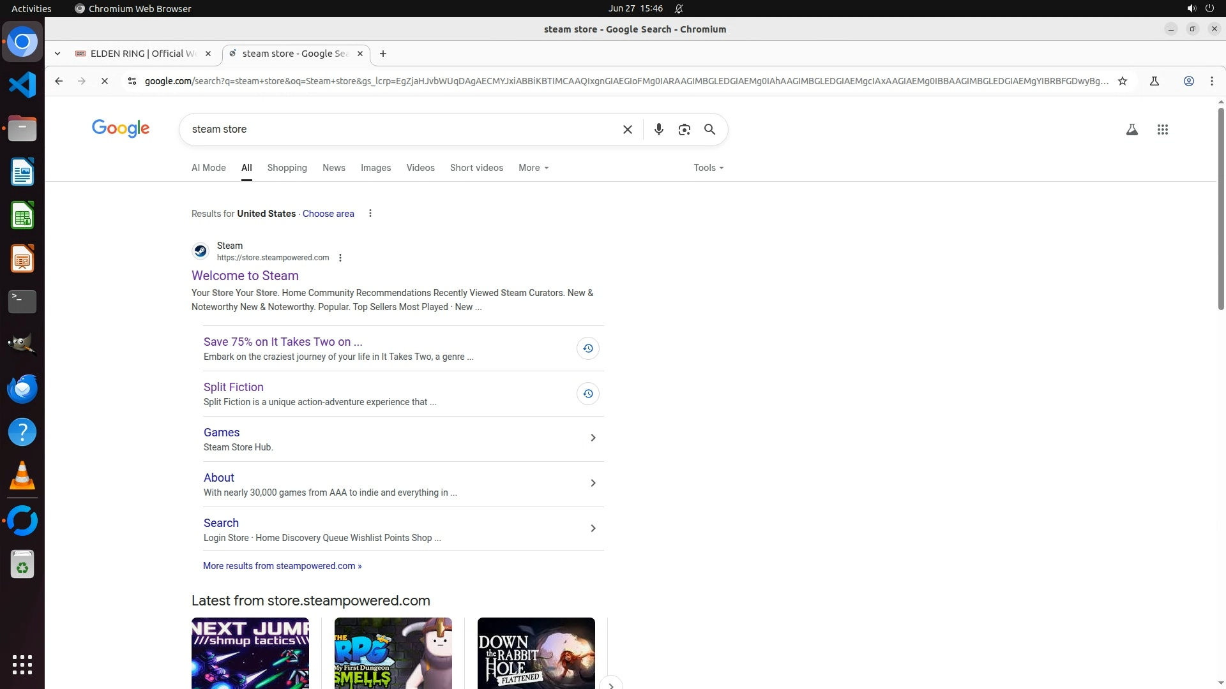Expand the tab search arrow in tab strip
Viewport: 1226px width, 689px height.
[57, 54]
